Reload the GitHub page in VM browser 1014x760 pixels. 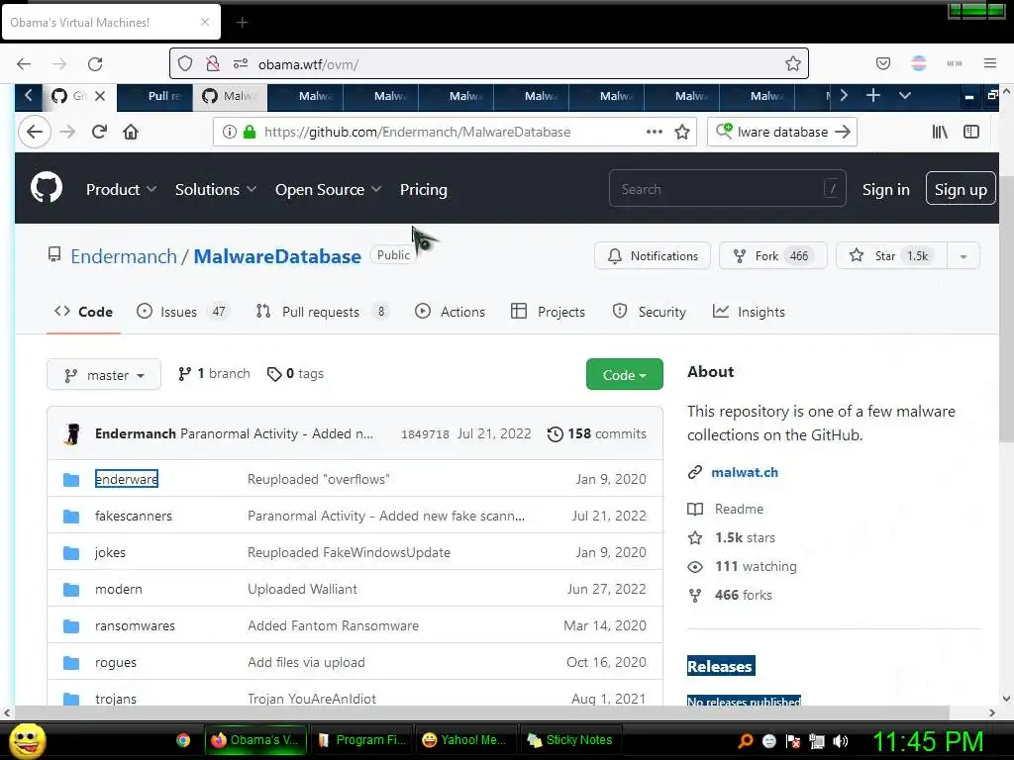(x=99, y=132)
